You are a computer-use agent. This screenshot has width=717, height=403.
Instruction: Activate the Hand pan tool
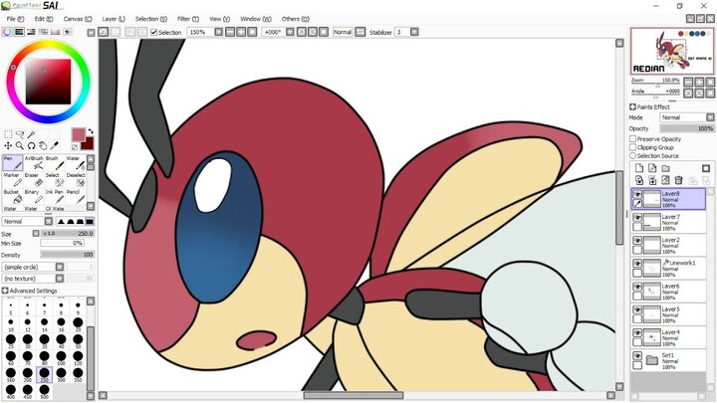(43, 145)
